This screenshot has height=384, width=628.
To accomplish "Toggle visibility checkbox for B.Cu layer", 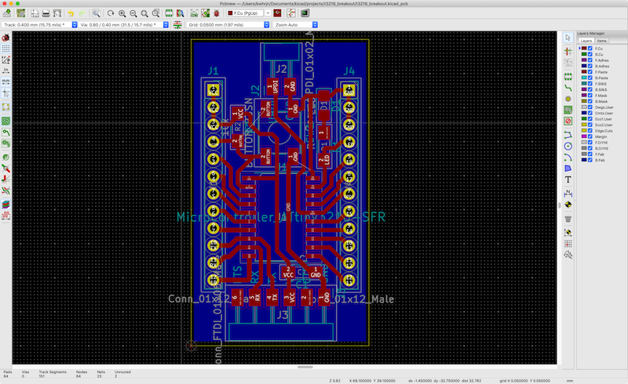I will 590,54.
